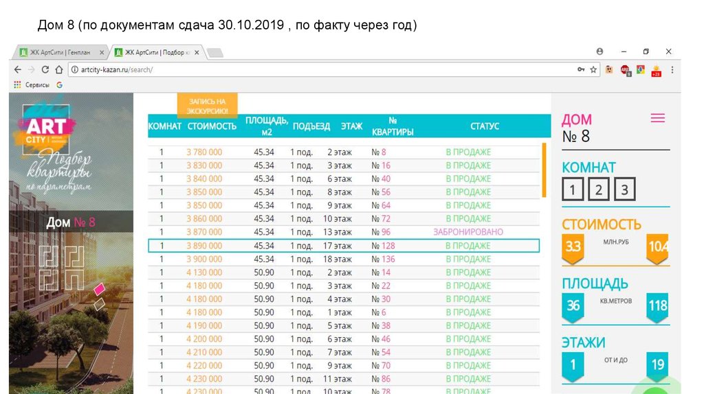Screen dimensions: 704x394
Task: Sort table by СТОИМОСТЬ column
Action: pos(212,126)
